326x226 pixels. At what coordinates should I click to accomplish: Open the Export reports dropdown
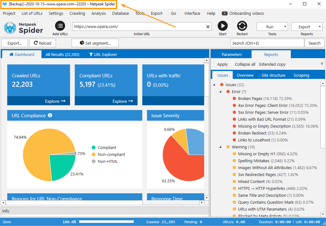[x=307, y=27]
